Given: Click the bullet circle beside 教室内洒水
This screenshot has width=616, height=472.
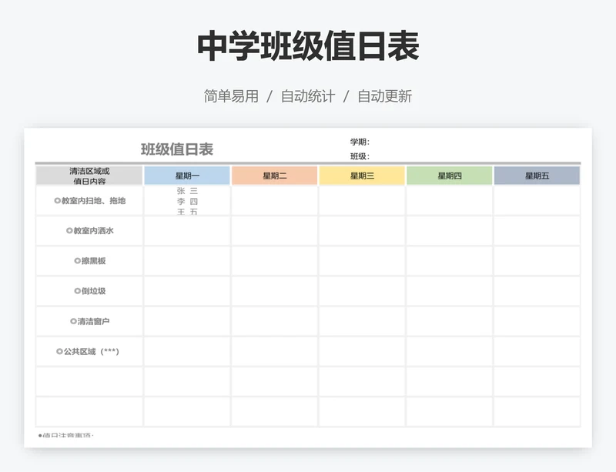Looking at the screenshot, I should click(x=69, y=231).
